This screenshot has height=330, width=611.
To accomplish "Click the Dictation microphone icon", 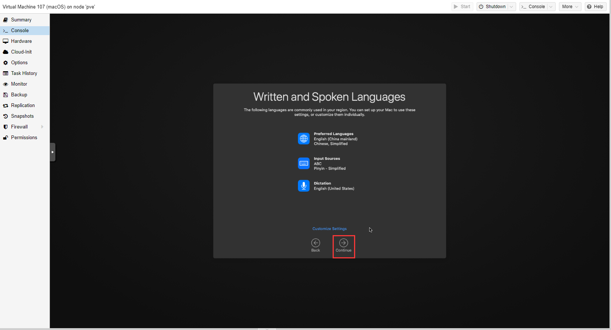I will (304, 186).
